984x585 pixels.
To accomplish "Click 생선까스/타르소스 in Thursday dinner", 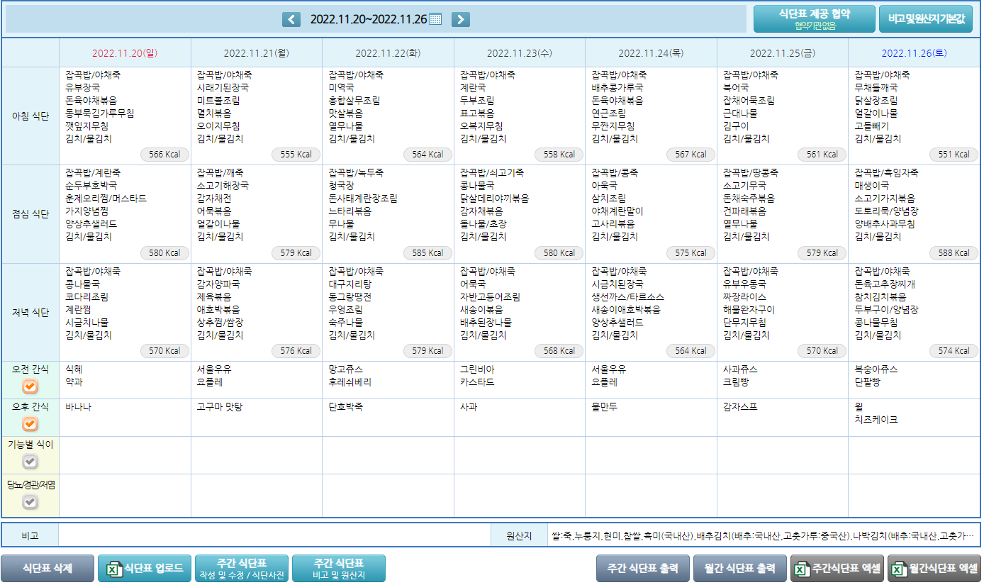I will tap(627, 297).
